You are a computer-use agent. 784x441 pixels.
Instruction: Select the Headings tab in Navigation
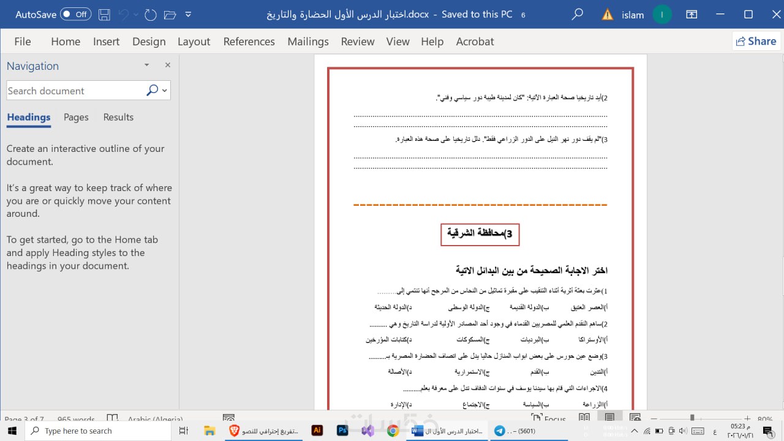pos(29,117)
